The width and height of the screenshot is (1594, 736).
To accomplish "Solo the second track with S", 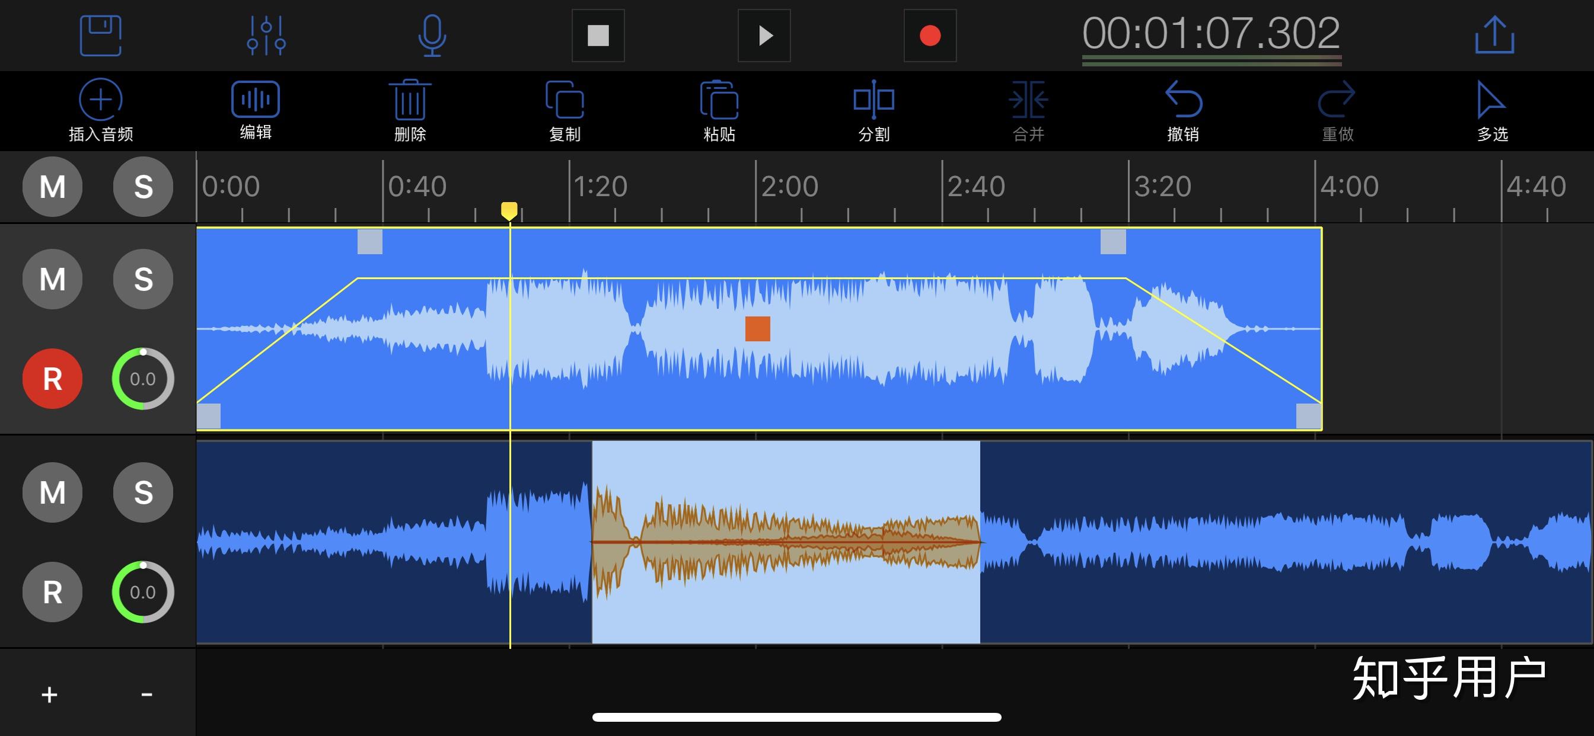I will coord(143,492).
